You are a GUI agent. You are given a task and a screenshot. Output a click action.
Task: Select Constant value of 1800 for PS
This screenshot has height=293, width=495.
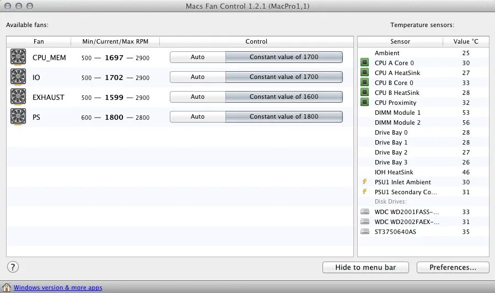tap(284, 116)
